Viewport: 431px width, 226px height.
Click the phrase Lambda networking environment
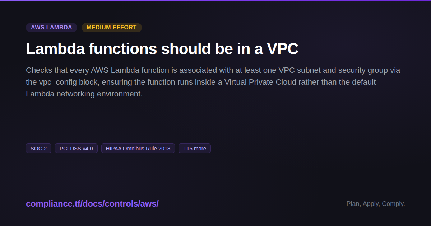click(x=84, y=94)
